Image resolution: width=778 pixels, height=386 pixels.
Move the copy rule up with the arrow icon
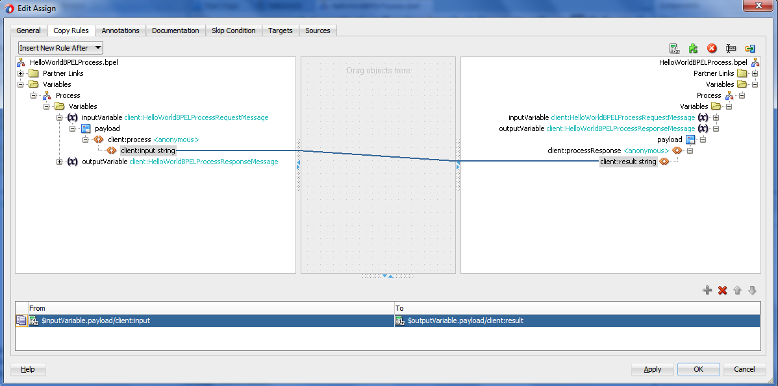click(737, 290)
